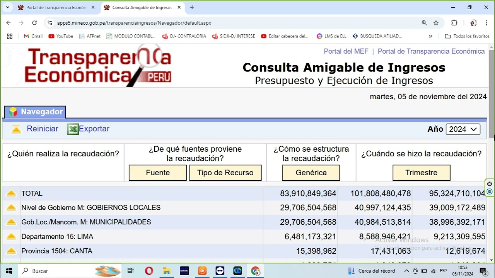Click the Trimestre button
495x278 pixels.
(422, 173)
